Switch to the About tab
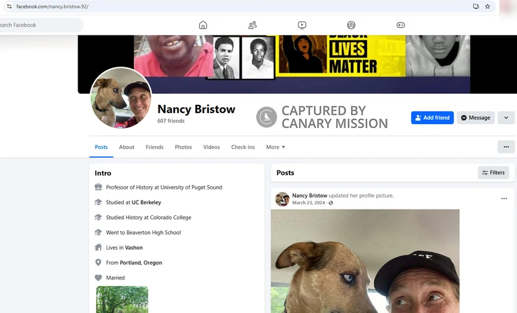 [x=127, y=147]
